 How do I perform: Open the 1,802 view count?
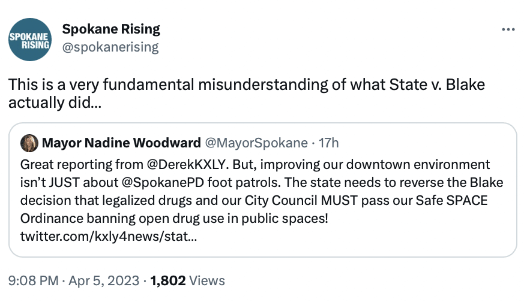(168, 280)
